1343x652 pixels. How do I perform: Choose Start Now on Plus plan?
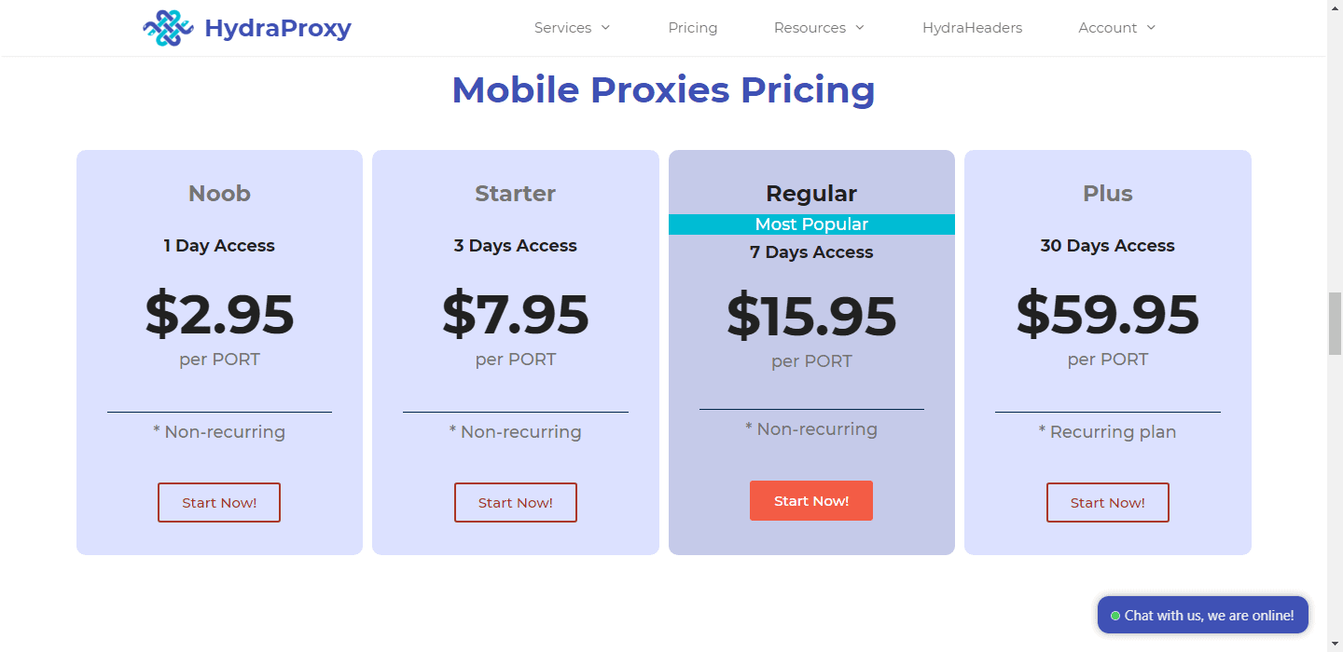[1108, 503]
